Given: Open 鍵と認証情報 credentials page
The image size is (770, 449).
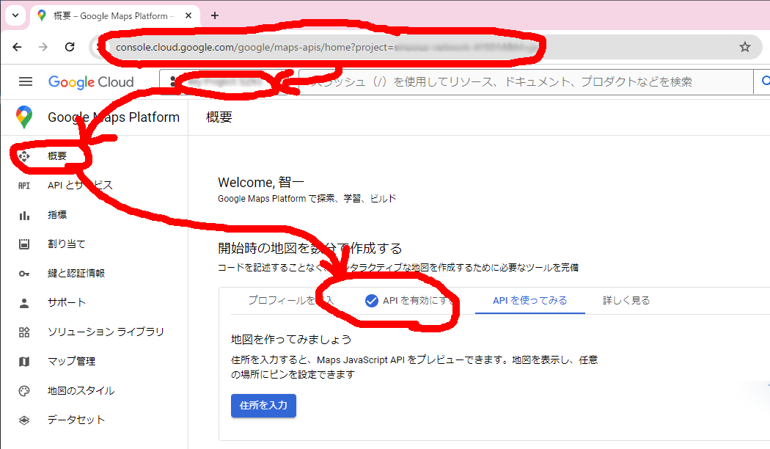Looking at the screenshot, I should coord(76,274).
